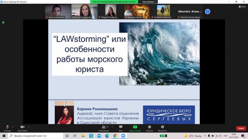Click the green 84% battery indicator
Image resolution: width=248 pixels, height=139 pixels.
[x=163, y=136]
